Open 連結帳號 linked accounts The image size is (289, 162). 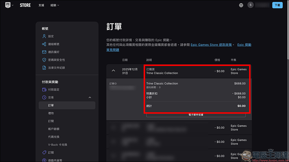point(54,44)
